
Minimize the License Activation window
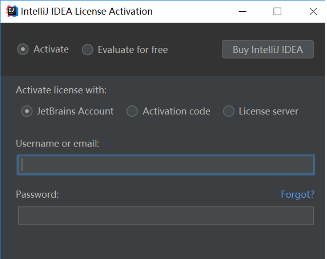pos(243,12)
